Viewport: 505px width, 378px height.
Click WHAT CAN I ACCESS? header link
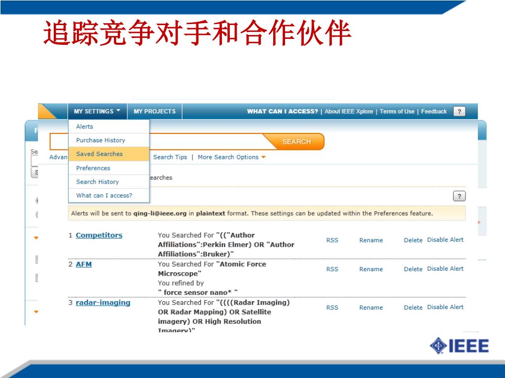coord(283,111)
